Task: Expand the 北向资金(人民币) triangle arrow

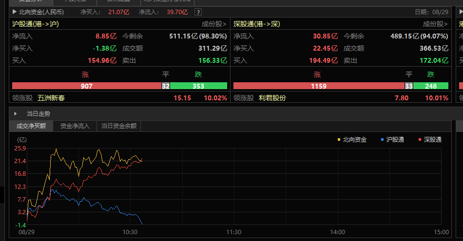Action: (15, 12)
